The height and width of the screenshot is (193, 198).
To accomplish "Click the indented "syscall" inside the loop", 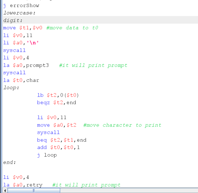I will click(x=48, y=133).
